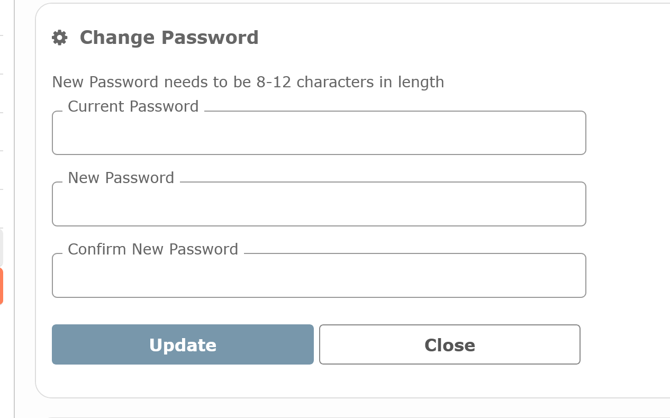Screen dimensions: 670x418
Task: Dismiss the dialog using the Close label
Action: pos(449,345)
